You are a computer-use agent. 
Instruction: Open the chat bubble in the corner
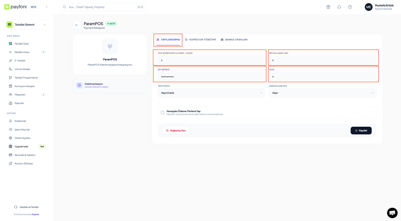coord(392,213)
